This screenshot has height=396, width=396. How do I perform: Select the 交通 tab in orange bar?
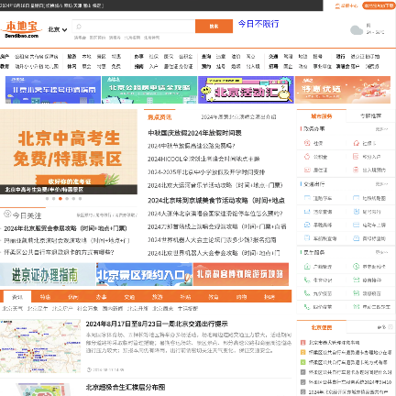coord(129,297)
